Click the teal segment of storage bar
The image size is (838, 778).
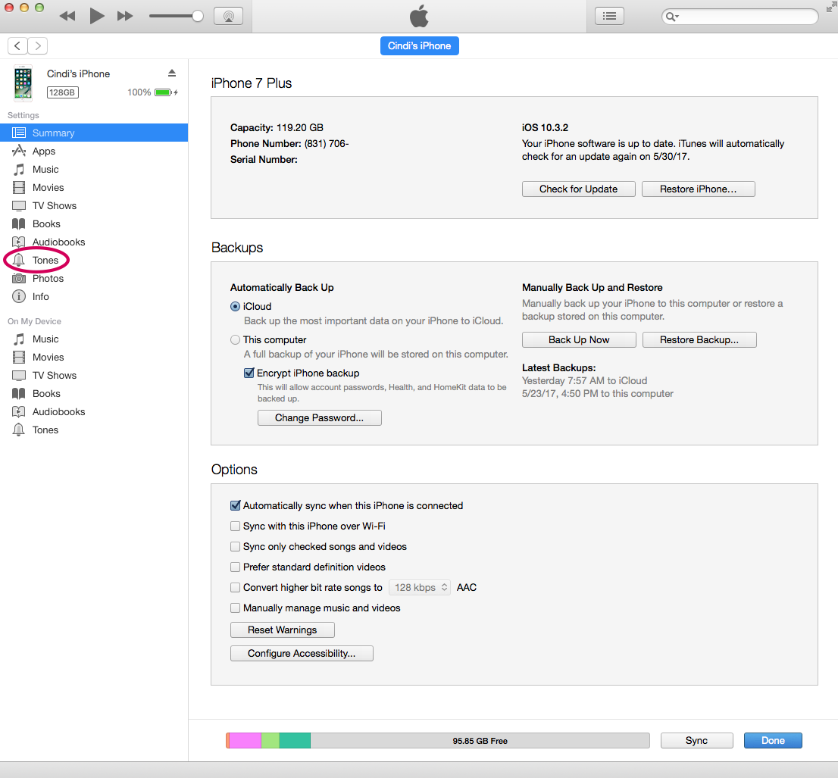tap(295, 741)
